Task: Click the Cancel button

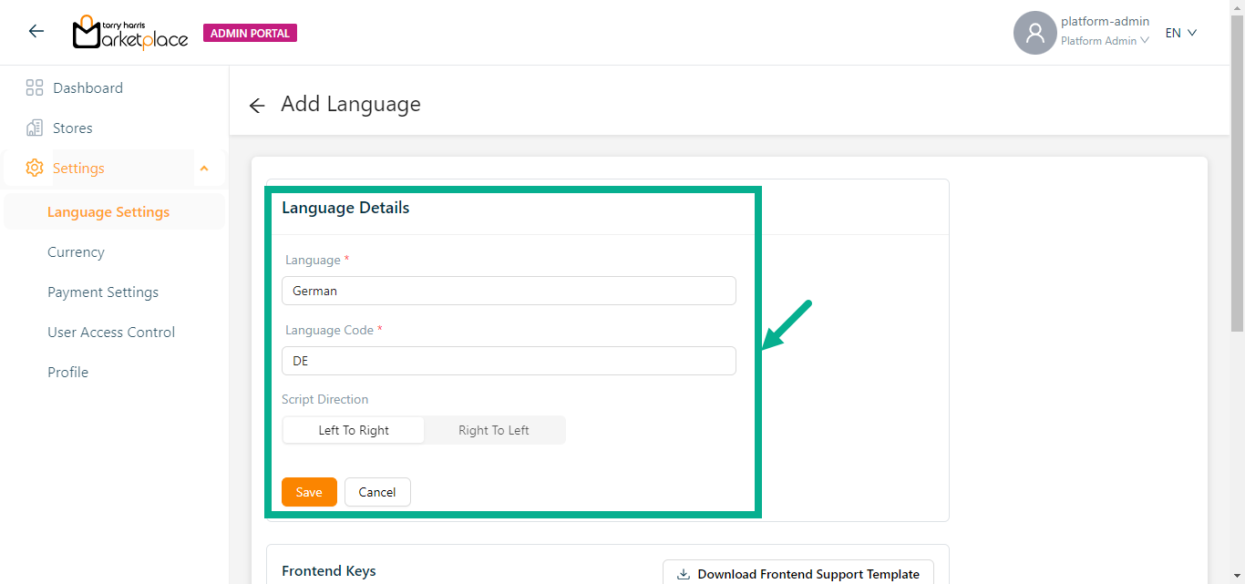Action: (x=377, y=492)
